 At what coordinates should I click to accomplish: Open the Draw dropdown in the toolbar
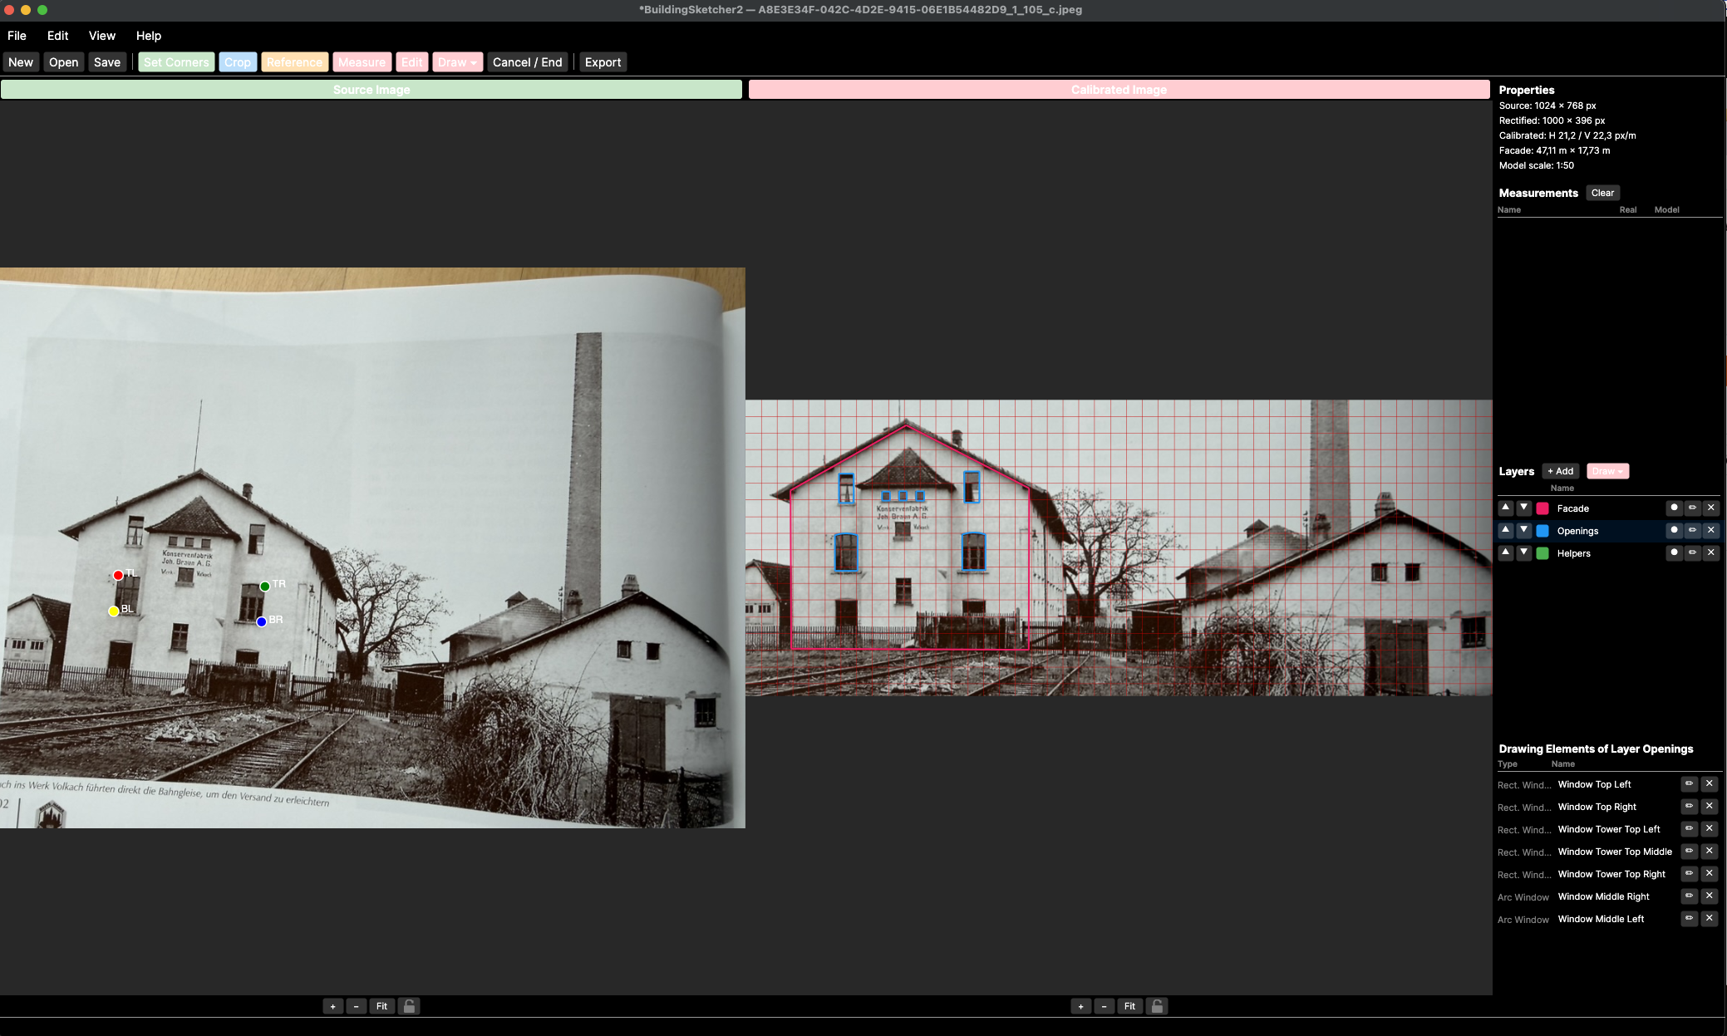click(x=457, y=62)
